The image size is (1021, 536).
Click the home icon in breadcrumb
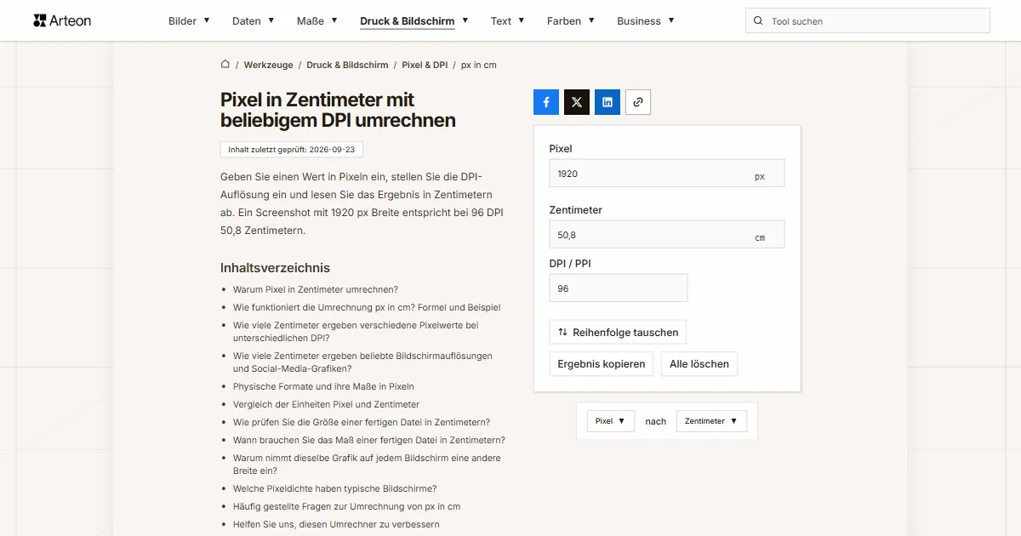225,65
